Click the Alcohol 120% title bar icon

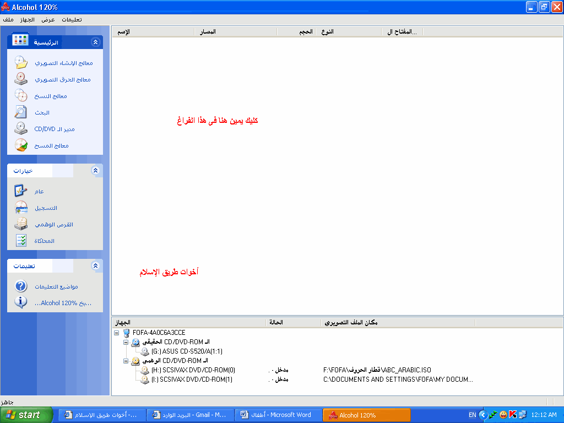(x=6, y=7)
